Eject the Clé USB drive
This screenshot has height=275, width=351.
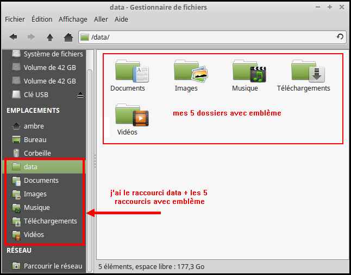(x=80, y=95)
